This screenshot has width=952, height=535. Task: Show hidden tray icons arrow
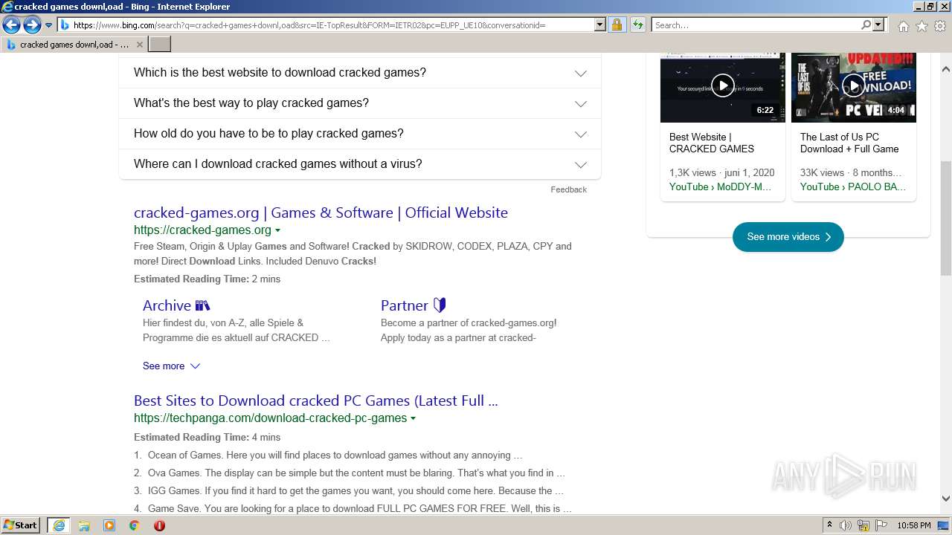tap(829, 525)
